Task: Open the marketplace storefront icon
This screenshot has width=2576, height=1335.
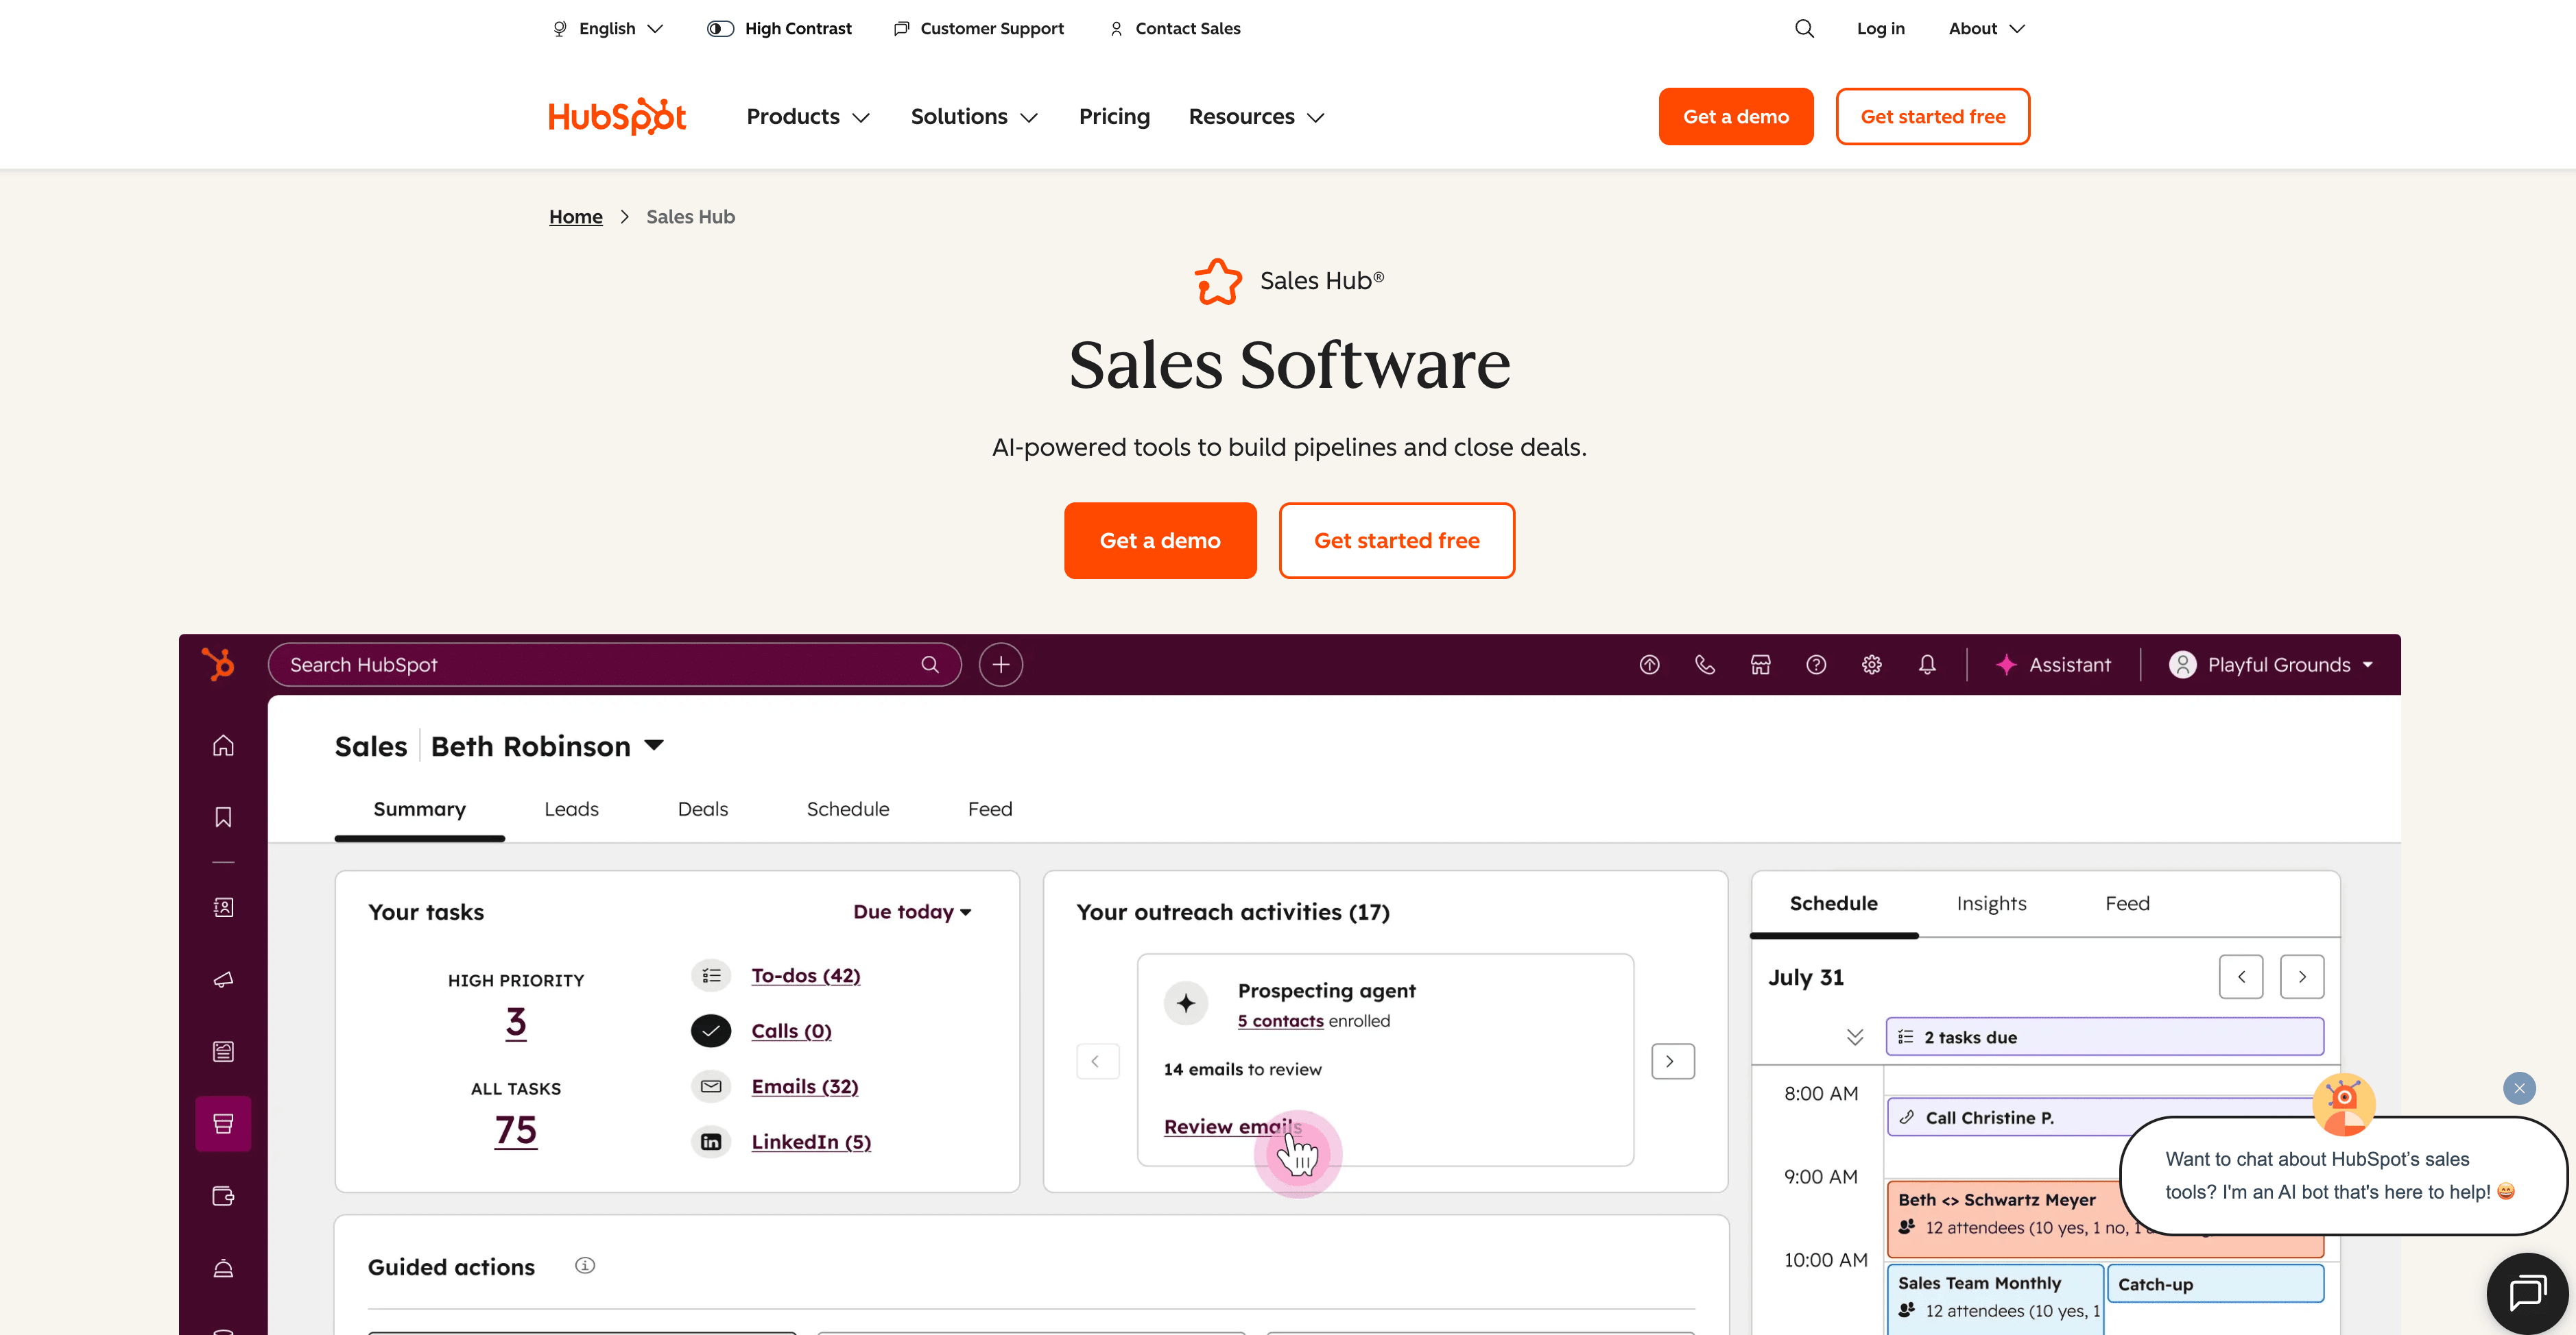Action: pyautogui.click(x=1760, y=665)
